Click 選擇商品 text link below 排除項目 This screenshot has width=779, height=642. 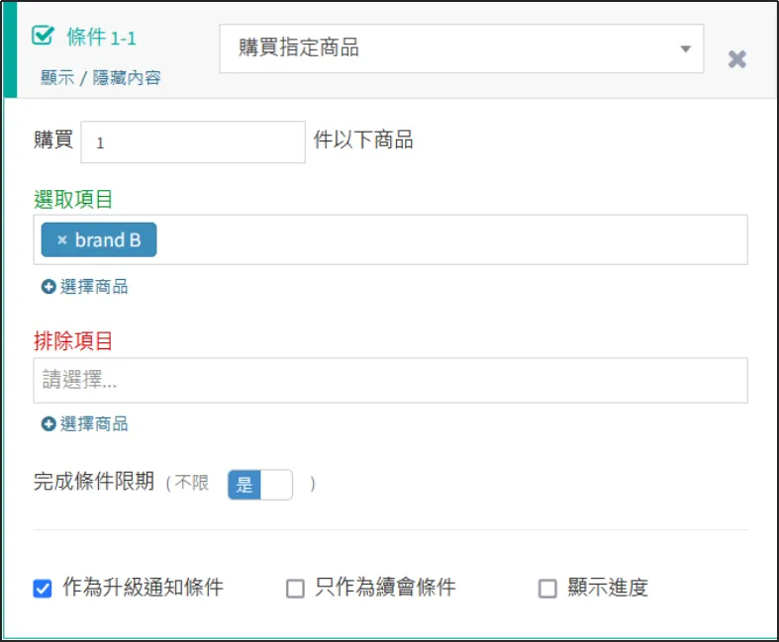click(94, 424)
